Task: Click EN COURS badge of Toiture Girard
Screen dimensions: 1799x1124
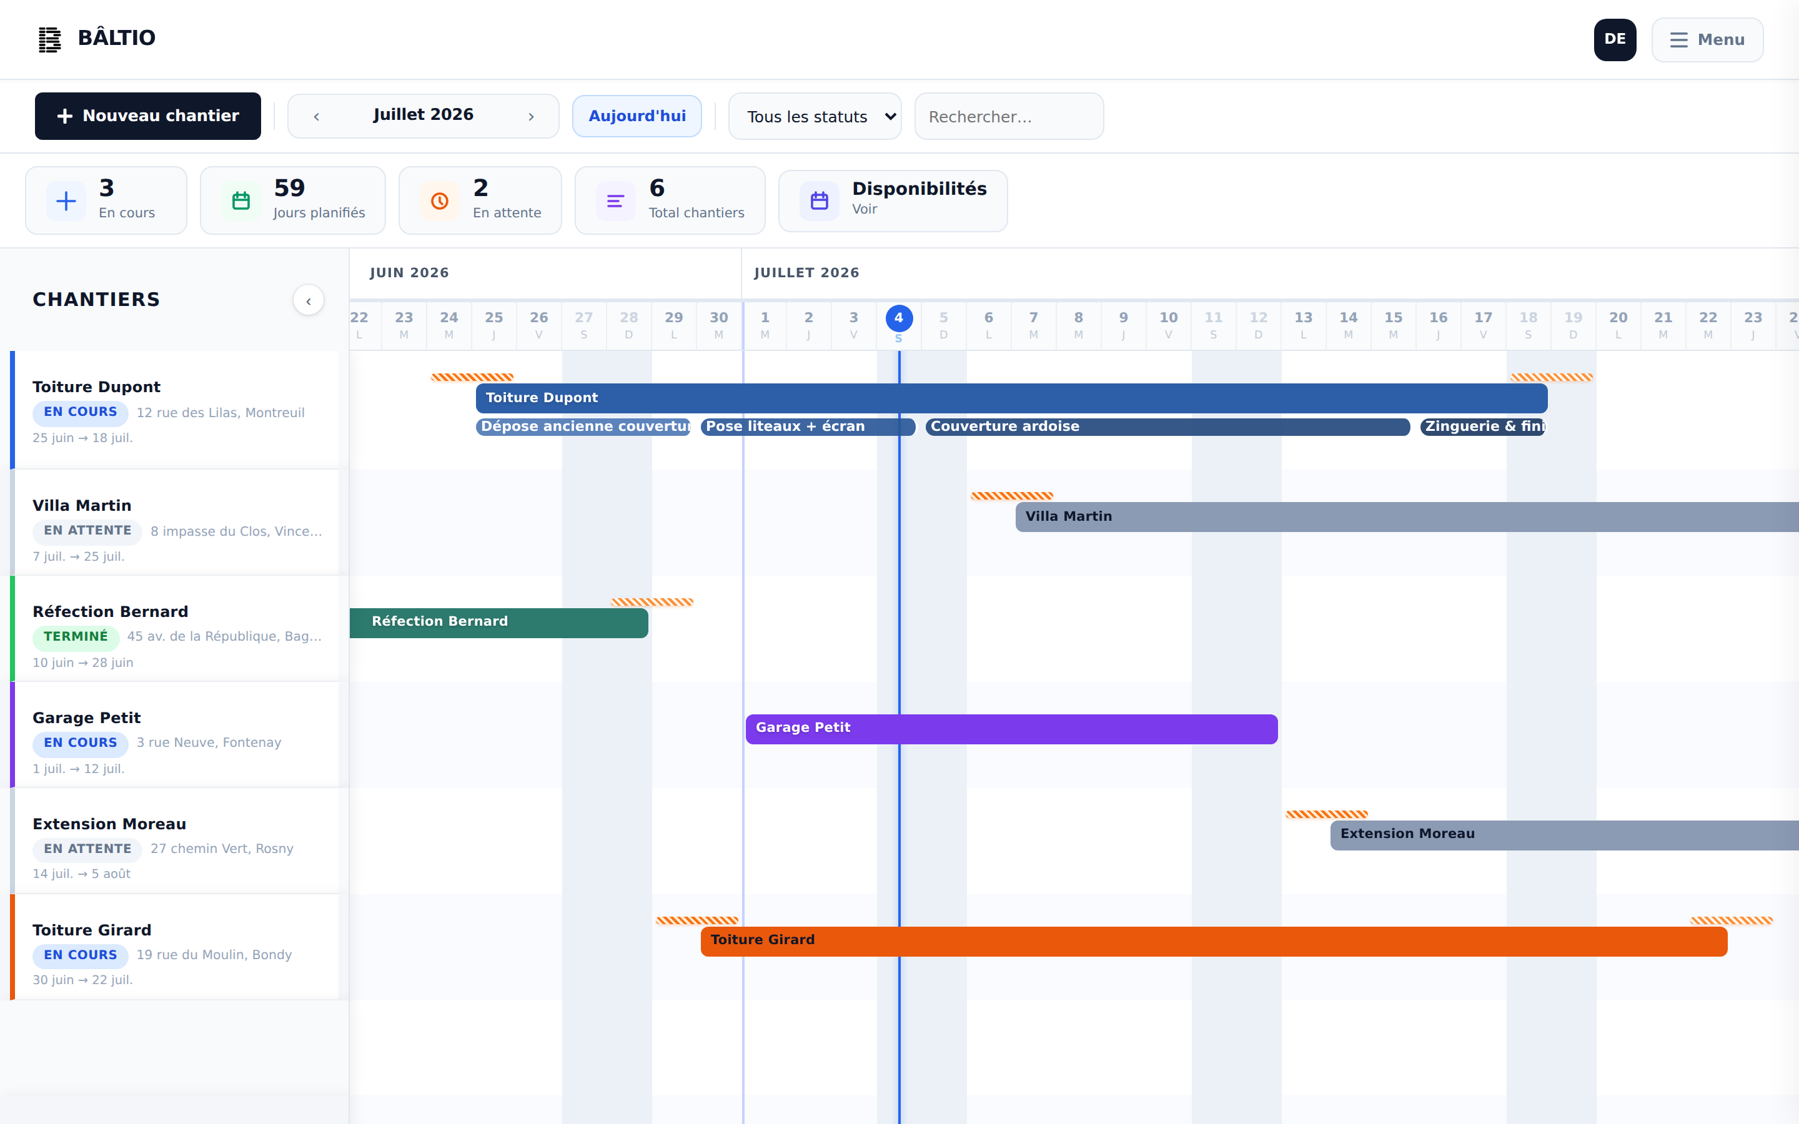Action: click(81, 955)
